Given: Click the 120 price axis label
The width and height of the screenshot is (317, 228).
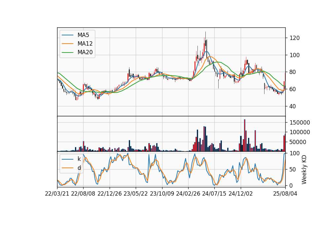Looking at the screenshot, I should click(x=295, y=38).
